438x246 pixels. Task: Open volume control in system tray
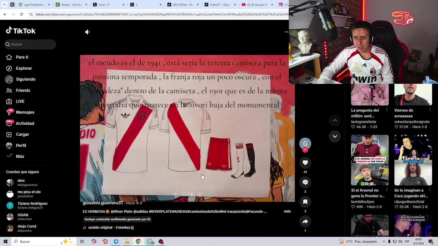coord(400,242)
